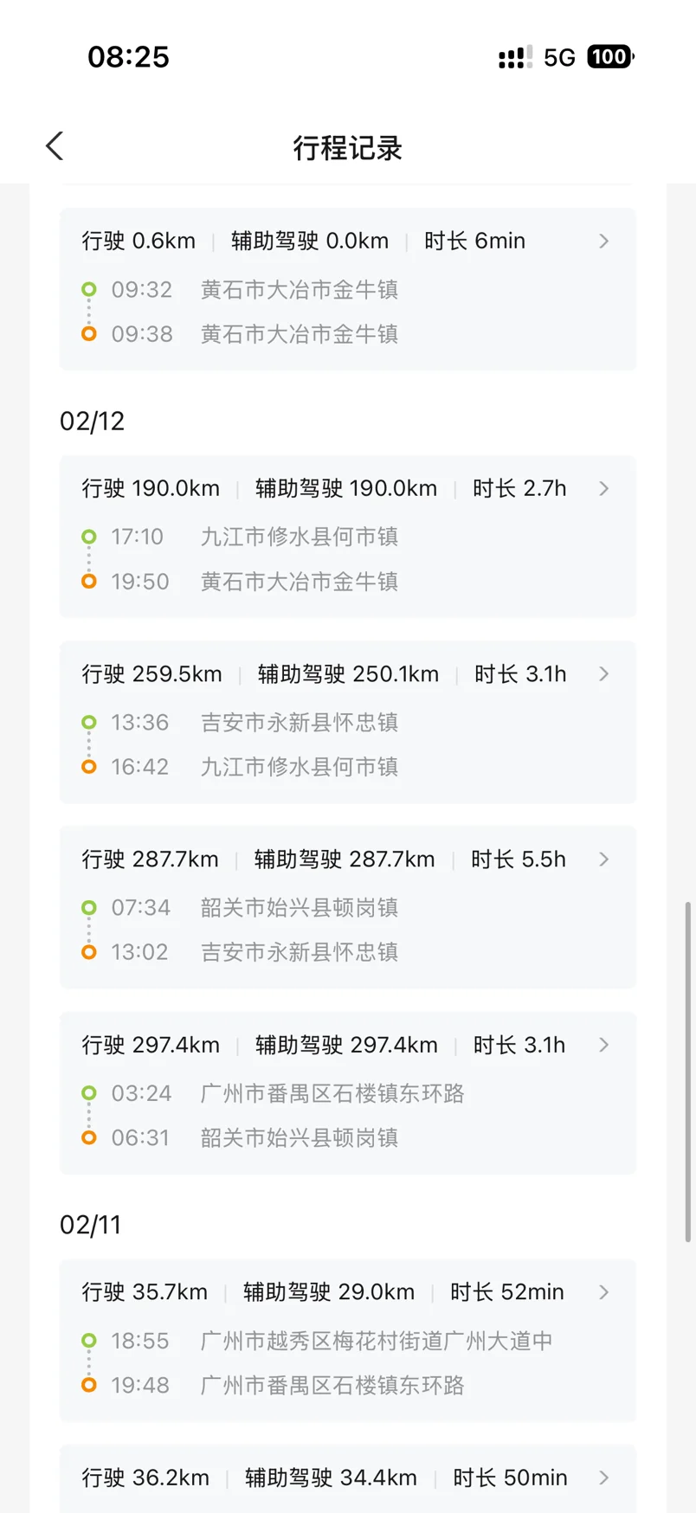Open trip starting at 吉安市永新县怀忠镇 13:36
The image size is (696, 1513).
(299, 723)
